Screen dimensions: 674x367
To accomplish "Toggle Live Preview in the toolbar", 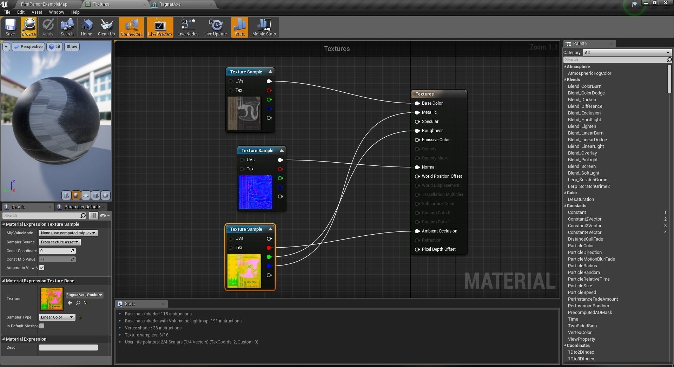I will pyautogui.click(x=160, y=27).
